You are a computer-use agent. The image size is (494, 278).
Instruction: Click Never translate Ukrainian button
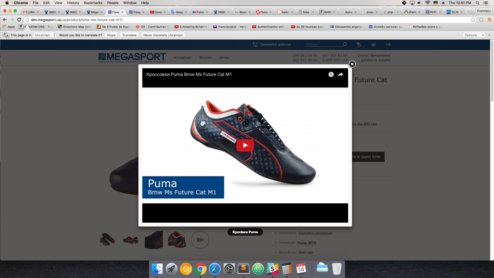163,35
